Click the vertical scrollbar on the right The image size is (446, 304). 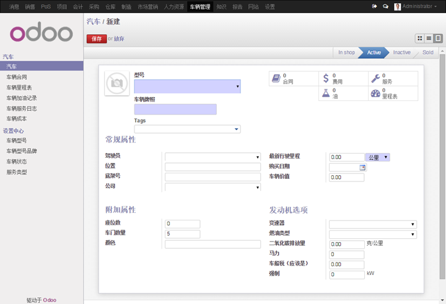(442, 167)
